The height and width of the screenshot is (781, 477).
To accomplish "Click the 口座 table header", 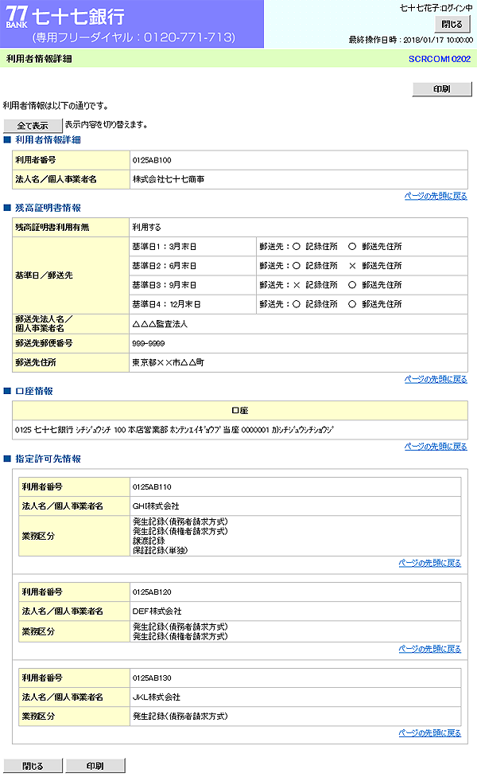I will click(240, 411).
